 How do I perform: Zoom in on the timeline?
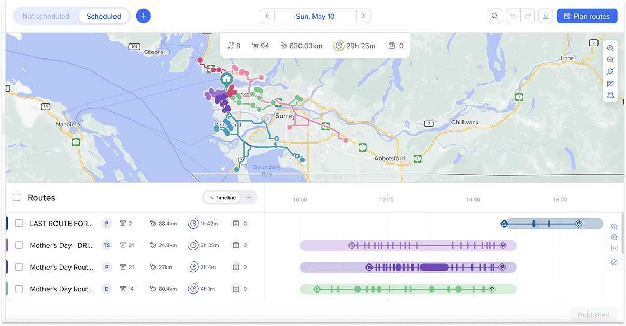coord(614,227)
